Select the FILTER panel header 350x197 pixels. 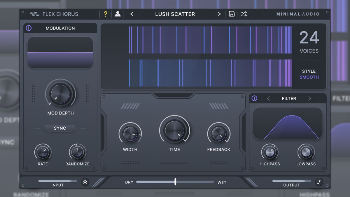289,98
